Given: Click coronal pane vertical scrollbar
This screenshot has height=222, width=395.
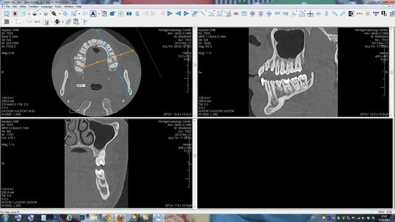Looking at the screenshot, I should coord(194,163).
